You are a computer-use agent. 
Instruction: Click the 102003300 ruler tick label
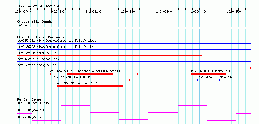pyautogui.click(x=164, y=12)
